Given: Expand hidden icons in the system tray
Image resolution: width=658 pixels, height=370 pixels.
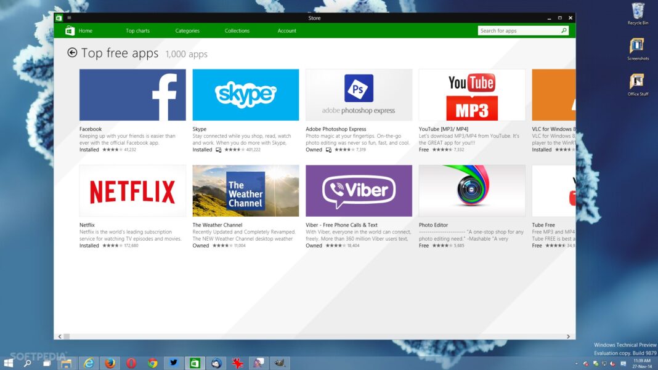Looking at the screenshot, I should click(x=578, y=363).
